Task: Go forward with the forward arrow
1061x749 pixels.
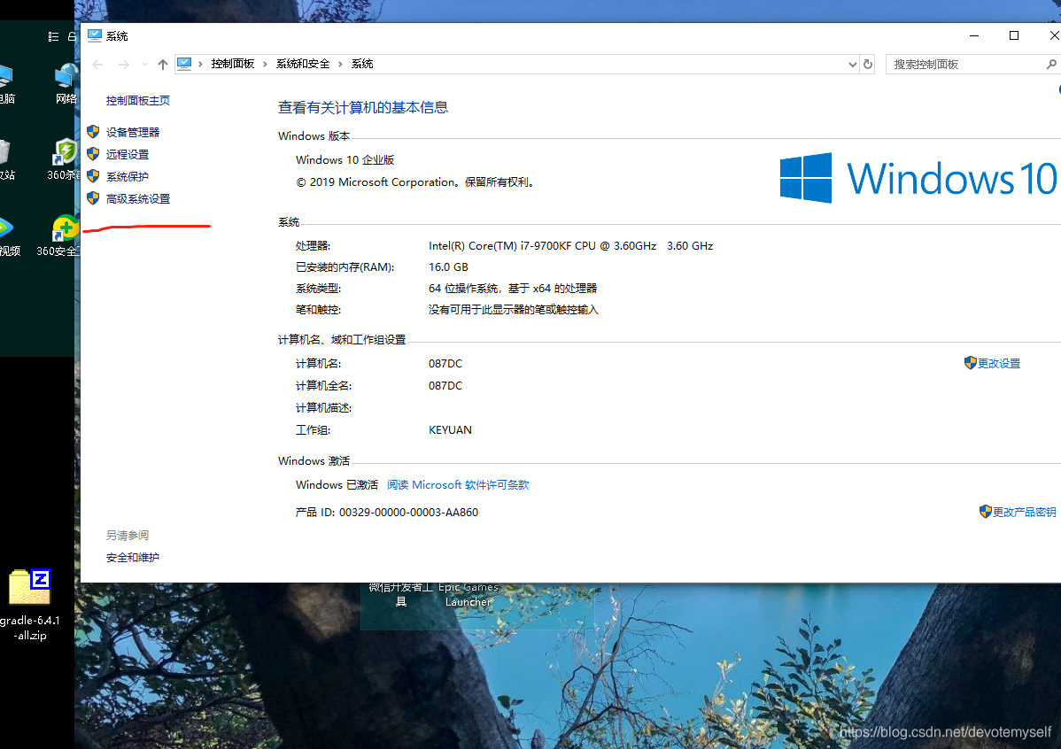Action: 123,65
